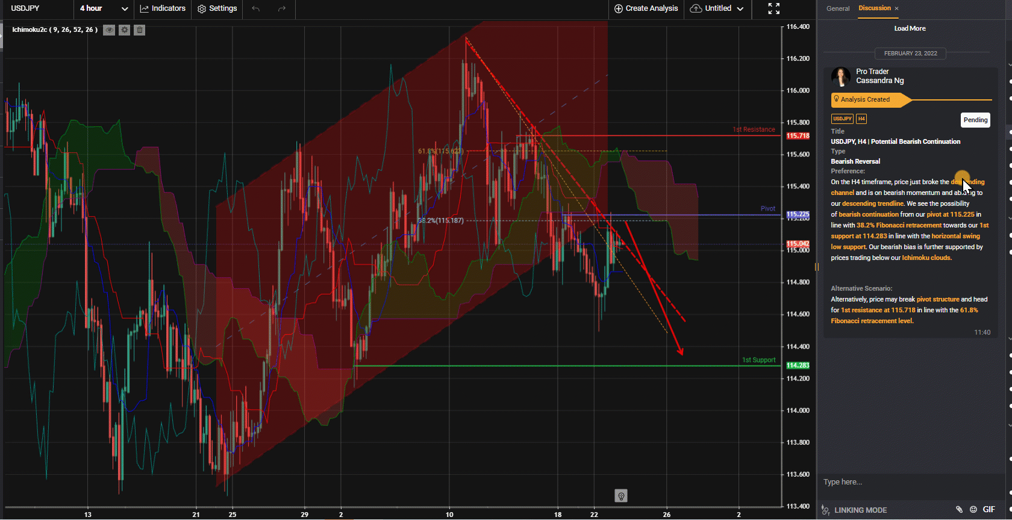Click the current price 115.042 label

point(798,244)
